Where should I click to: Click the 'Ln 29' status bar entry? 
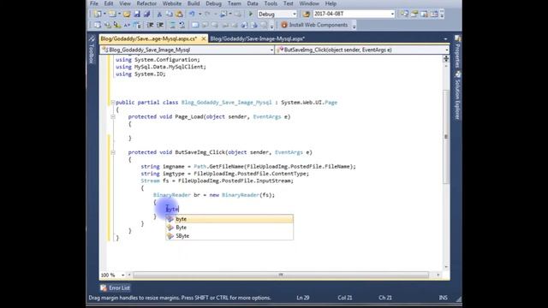click(x=303, y=298)
